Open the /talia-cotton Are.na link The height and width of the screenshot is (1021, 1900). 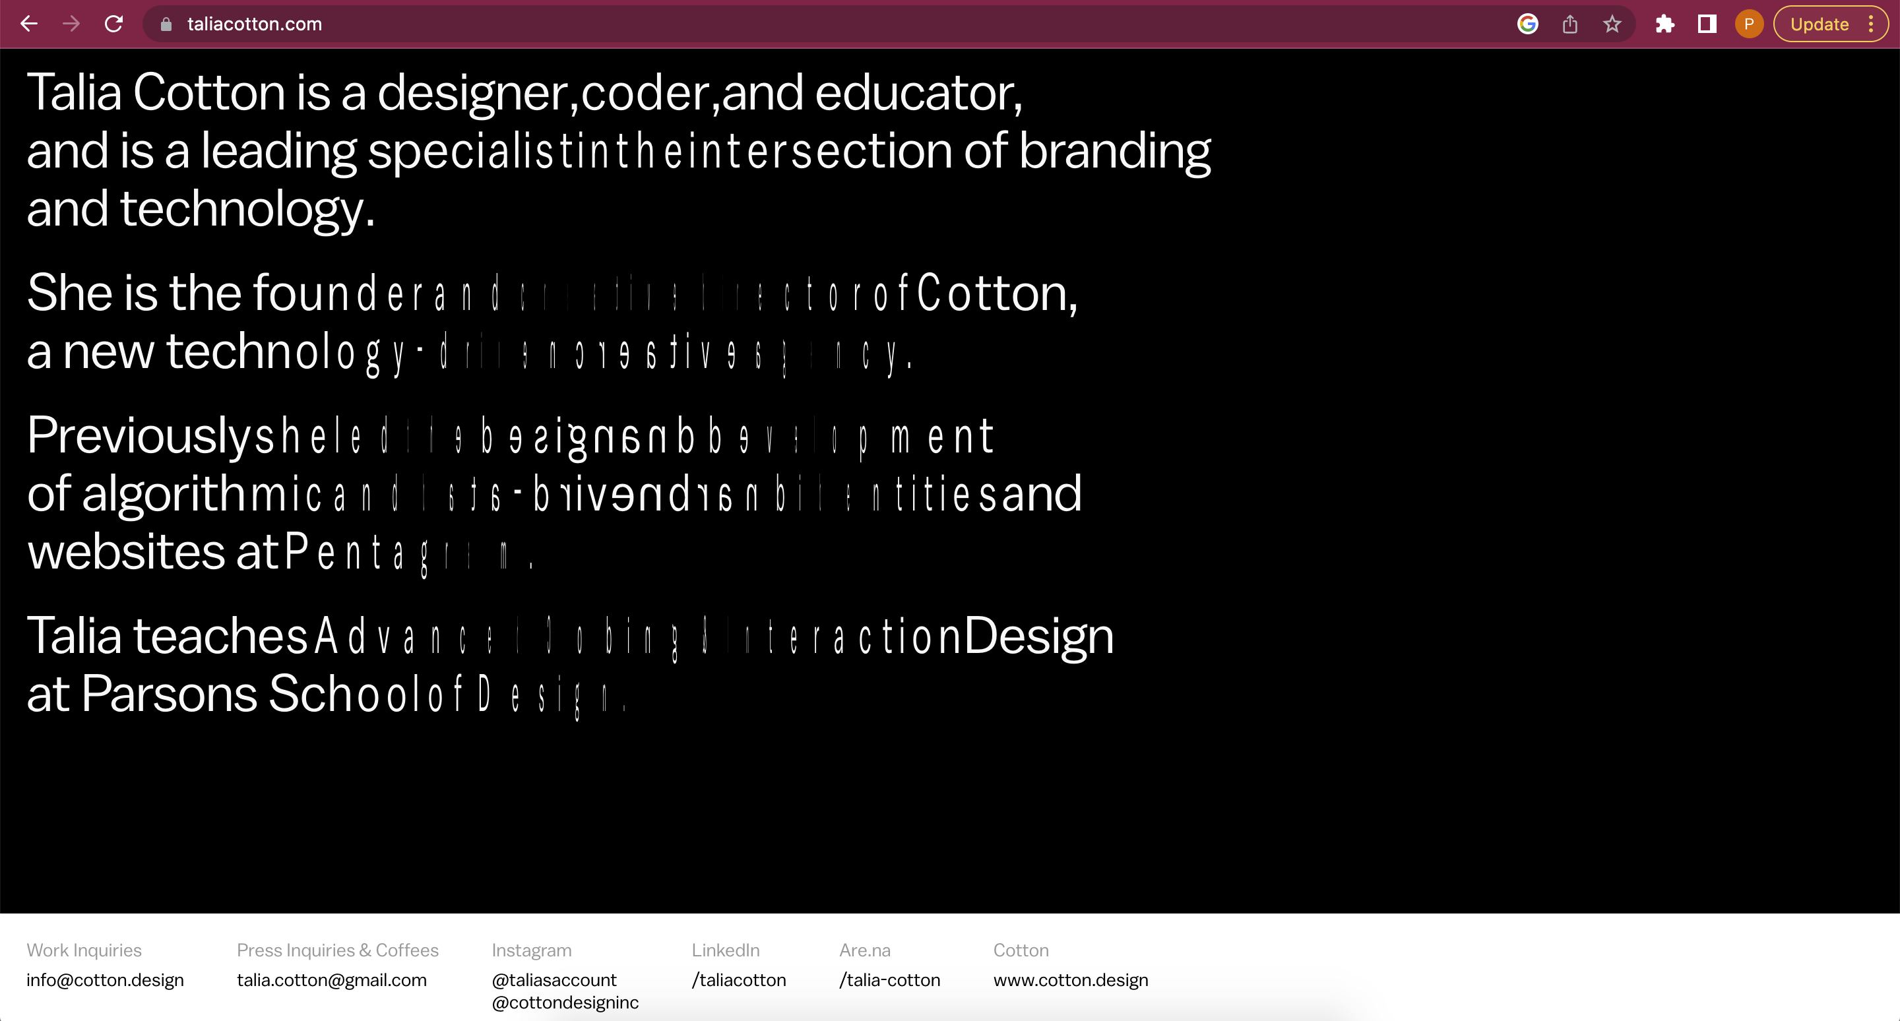tap(889, 979)
